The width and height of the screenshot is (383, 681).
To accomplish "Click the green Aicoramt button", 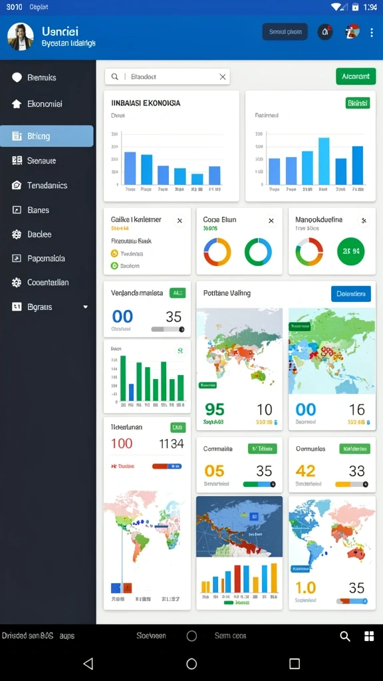I will tap(356, 76).
